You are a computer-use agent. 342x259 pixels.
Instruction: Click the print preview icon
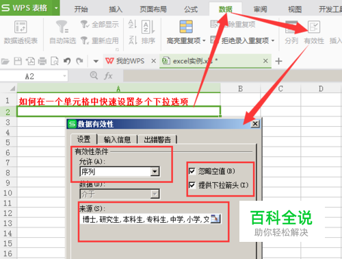click(x=55, y=61)
